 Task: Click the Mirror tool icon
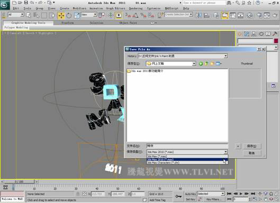point(198,15)
